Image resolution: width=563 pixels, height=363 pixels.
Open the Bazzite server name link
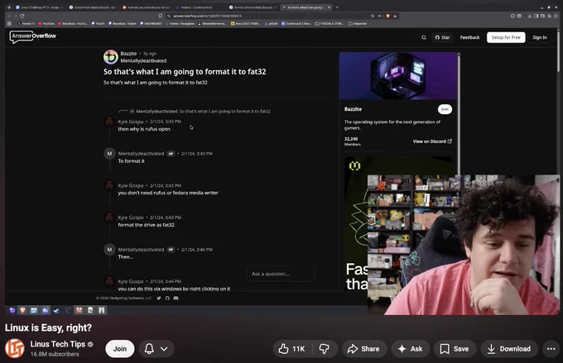128,54
